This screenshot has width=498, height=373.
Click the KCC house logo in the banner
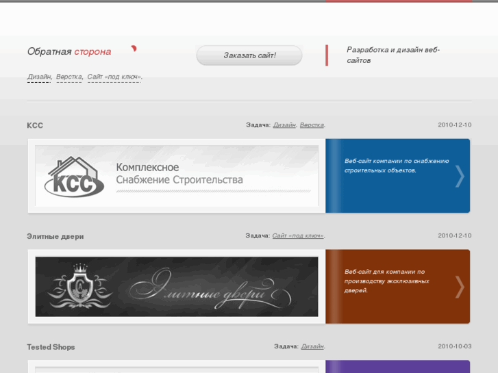(74, 177)
